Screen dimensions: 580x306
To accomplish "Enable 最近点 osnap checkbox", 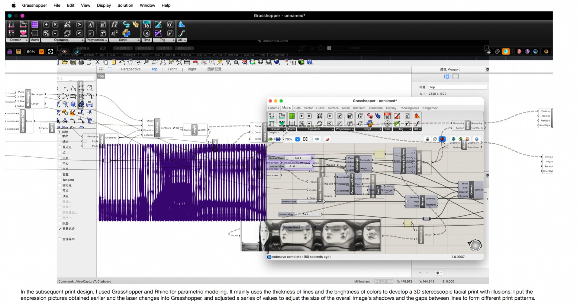I will pos(60,147).
